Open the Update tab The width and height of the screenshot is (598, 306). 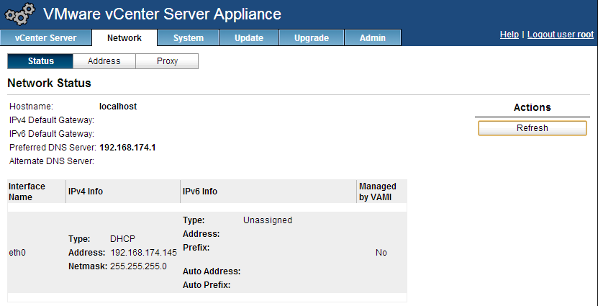(x=249, y=37)
